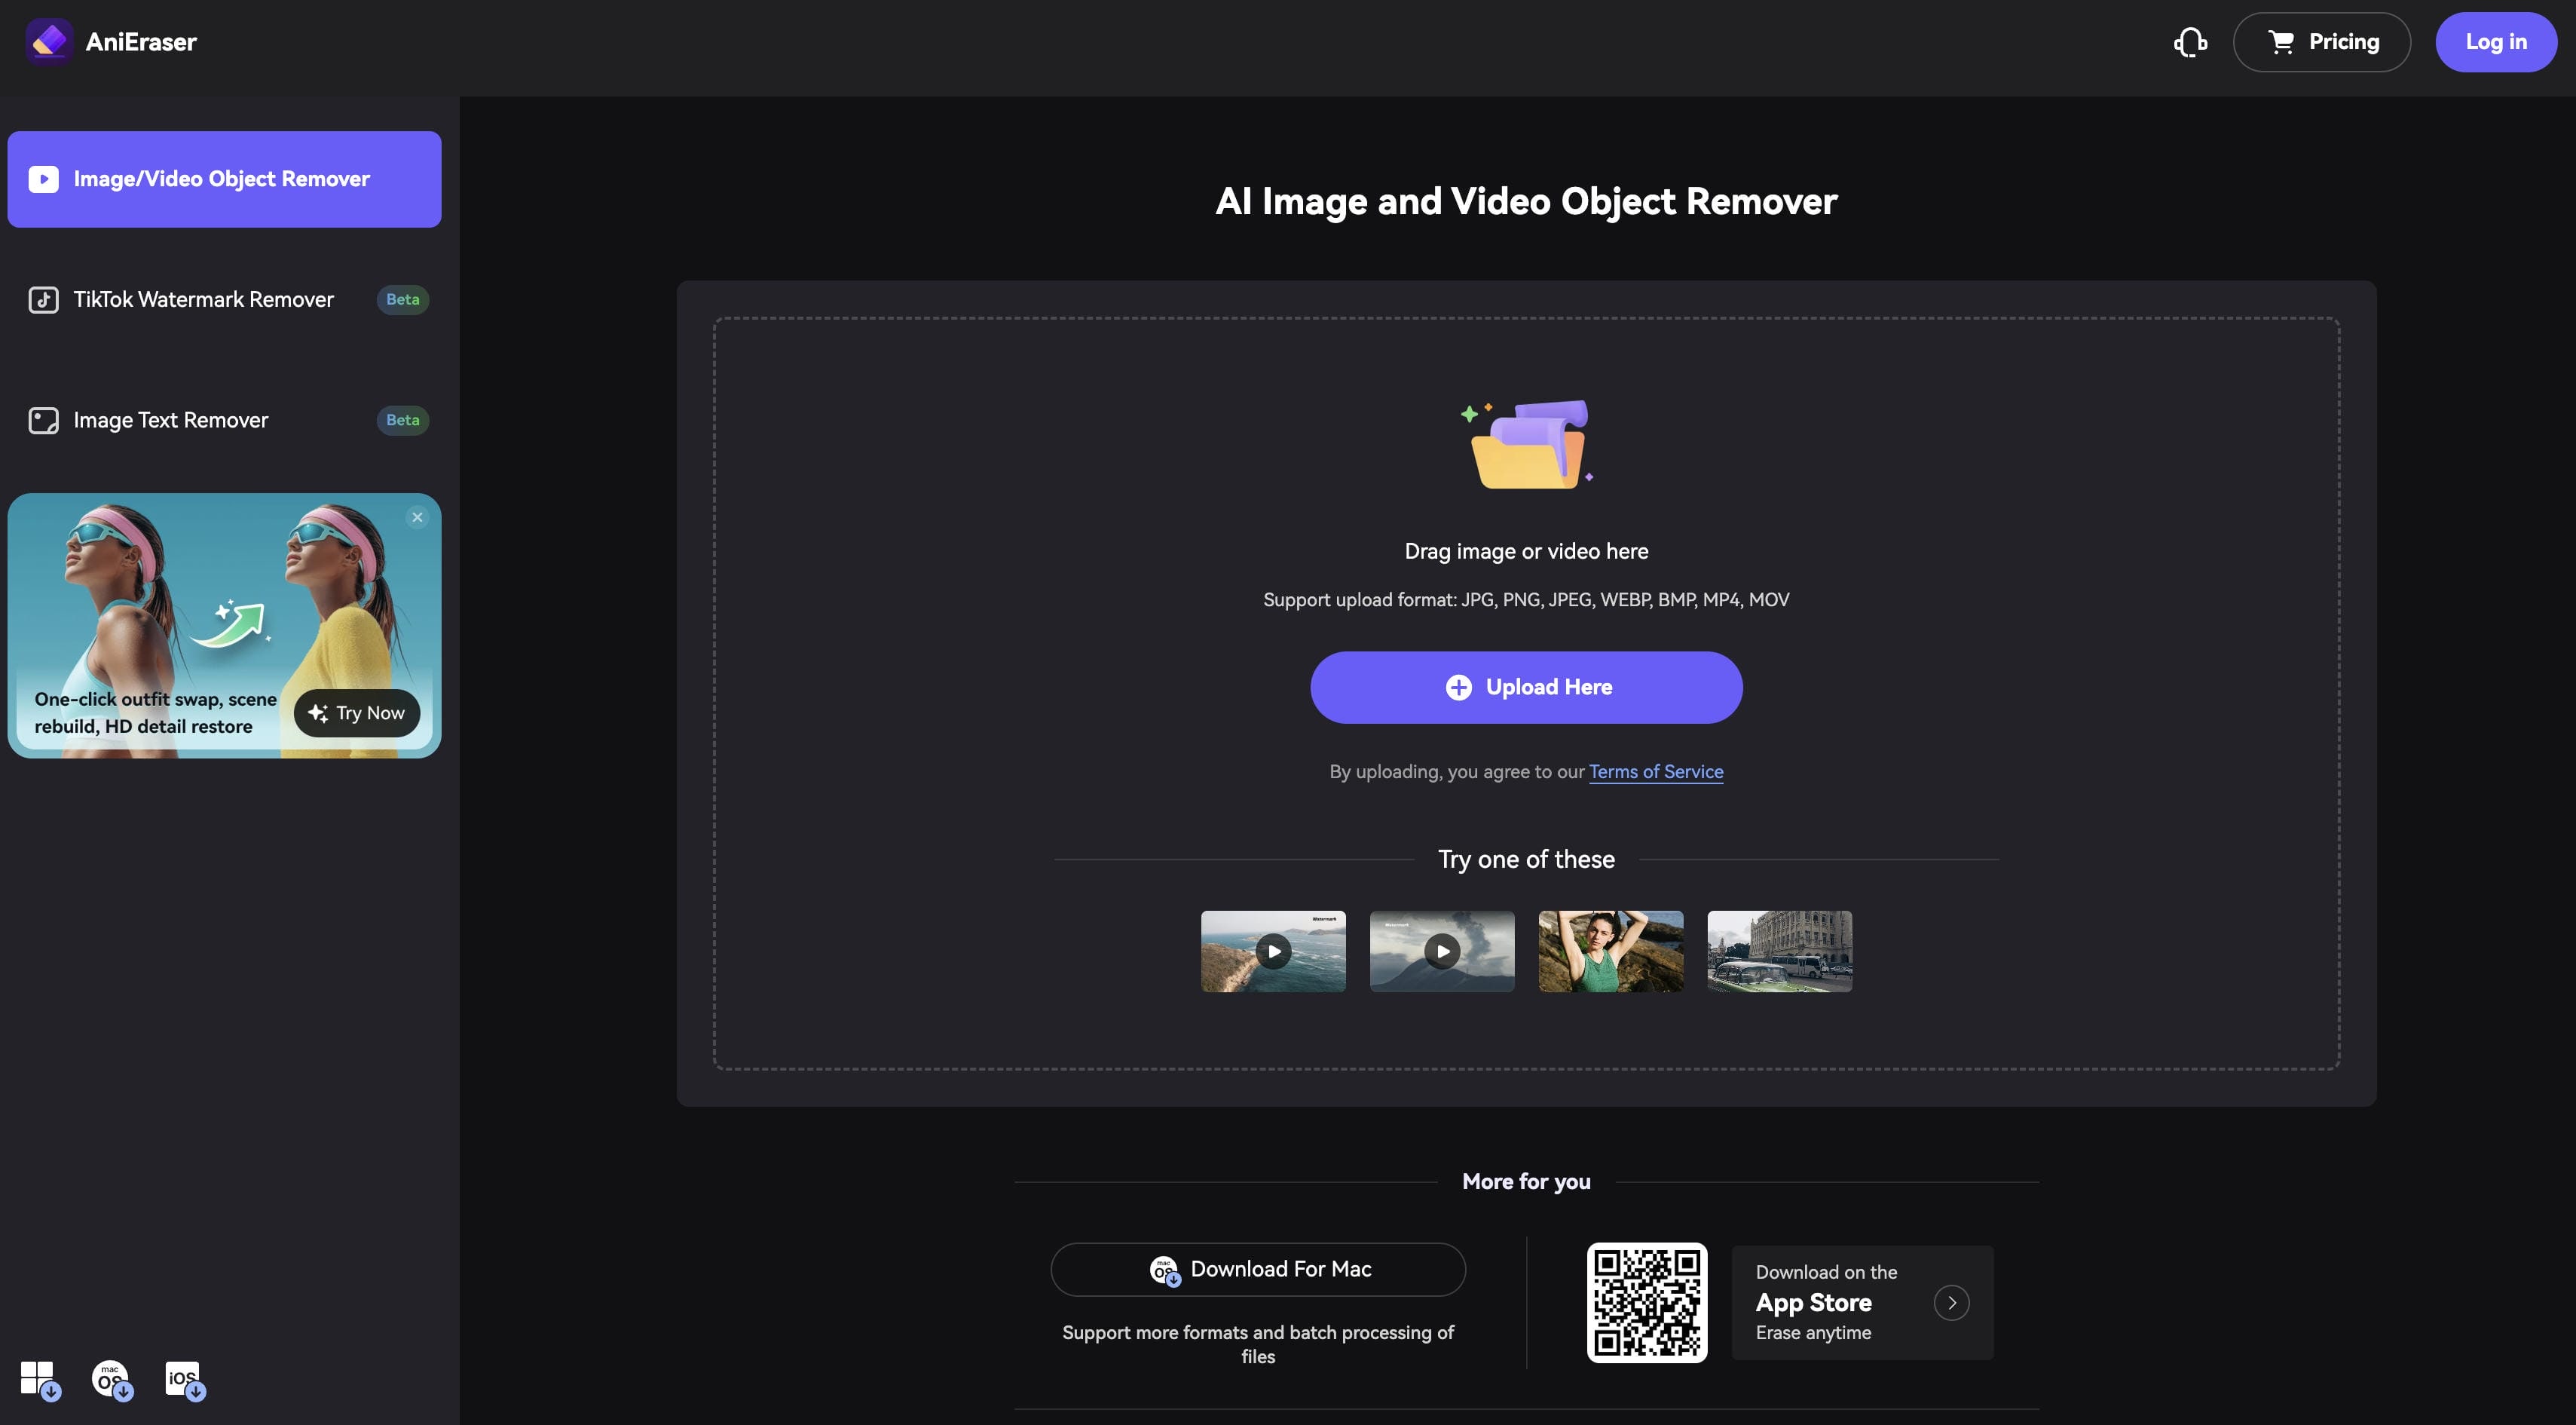Click the AniEraser brand name
2576x1425 pixels.
141,42
